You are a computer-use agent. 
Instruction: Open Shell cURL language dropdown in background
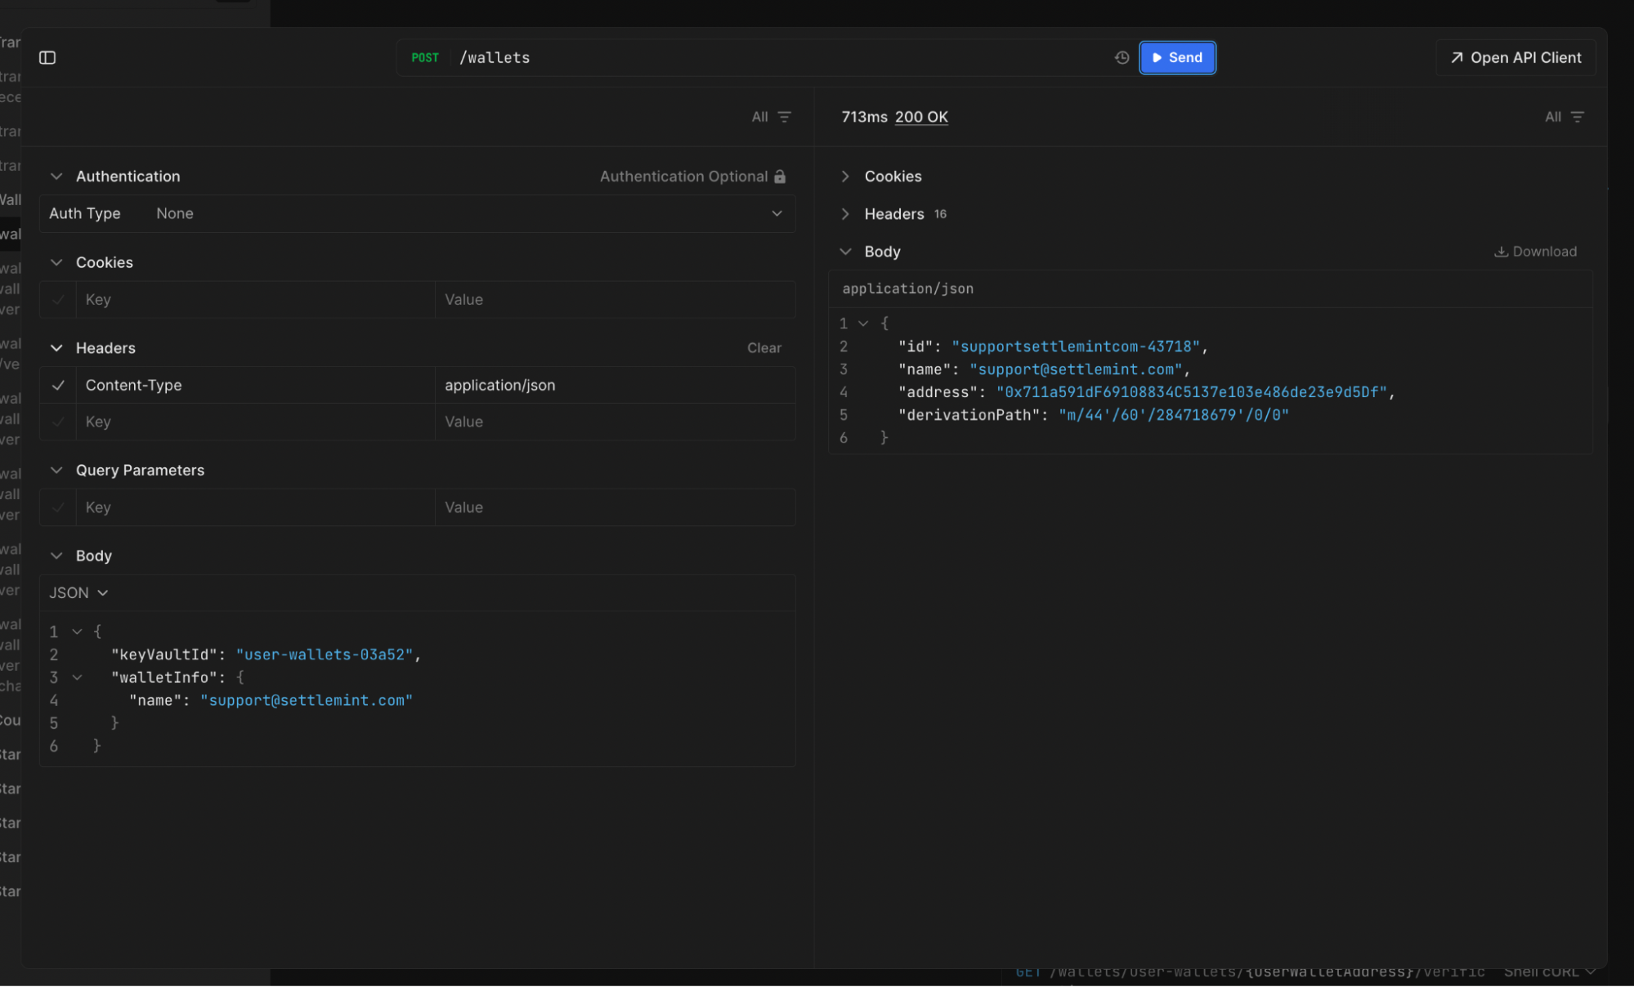pos(1549,972)
